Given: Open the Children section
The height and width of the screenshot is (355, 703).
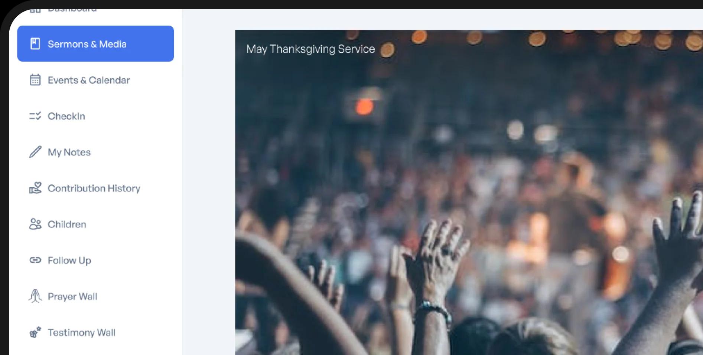Looking at the screenshot, I should (95, 224).
